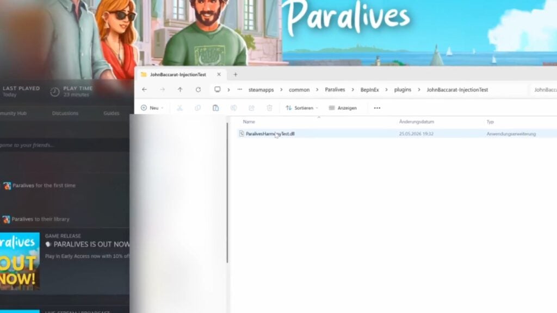557x313 pixels.
Task: Open the Neu (new item) dropdown
Action: click(152, 108)
